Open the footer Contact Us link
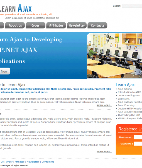This screenshot has height=168, width=142. pos(48,162)
